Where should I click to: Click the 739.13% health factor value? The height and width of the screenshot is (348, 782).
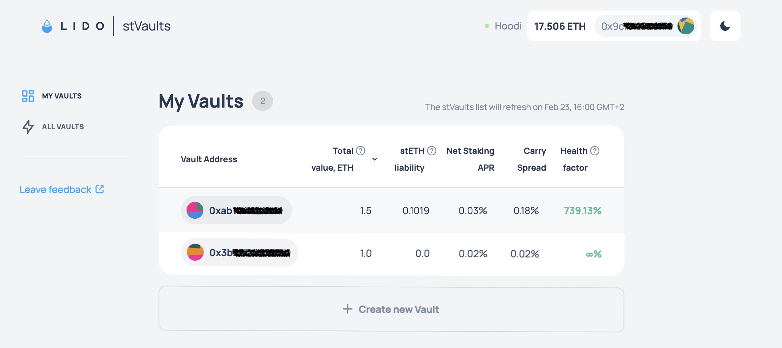[582, 211]
